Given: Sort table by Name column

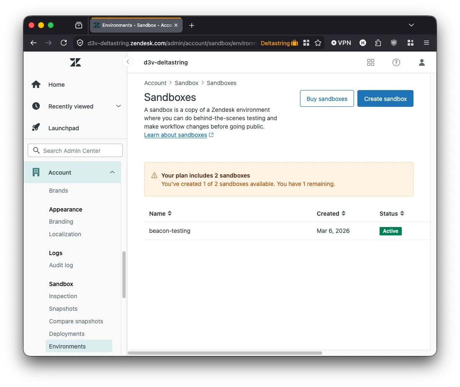Looking at the screenshot, I should coord(160,214).
